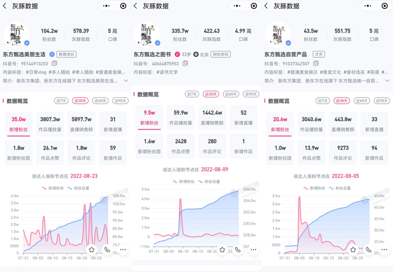
Task: Tap the star favorite icon on the first chart
Action: click(x=91, y=249)
